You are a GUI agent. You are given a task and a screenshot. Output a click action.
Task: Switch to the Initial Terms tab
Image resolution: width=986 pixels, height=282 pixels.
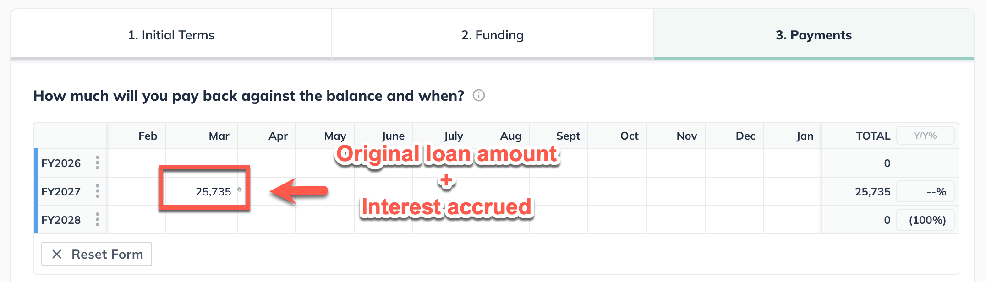coord(172,35)
